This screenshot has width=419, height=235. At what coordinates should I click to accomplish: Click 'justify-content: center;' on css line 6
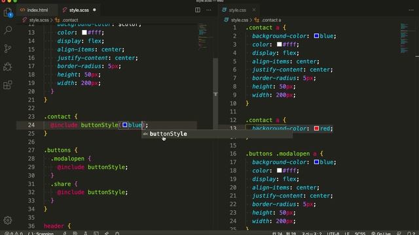pyautogui.click(x=293, y=70)
